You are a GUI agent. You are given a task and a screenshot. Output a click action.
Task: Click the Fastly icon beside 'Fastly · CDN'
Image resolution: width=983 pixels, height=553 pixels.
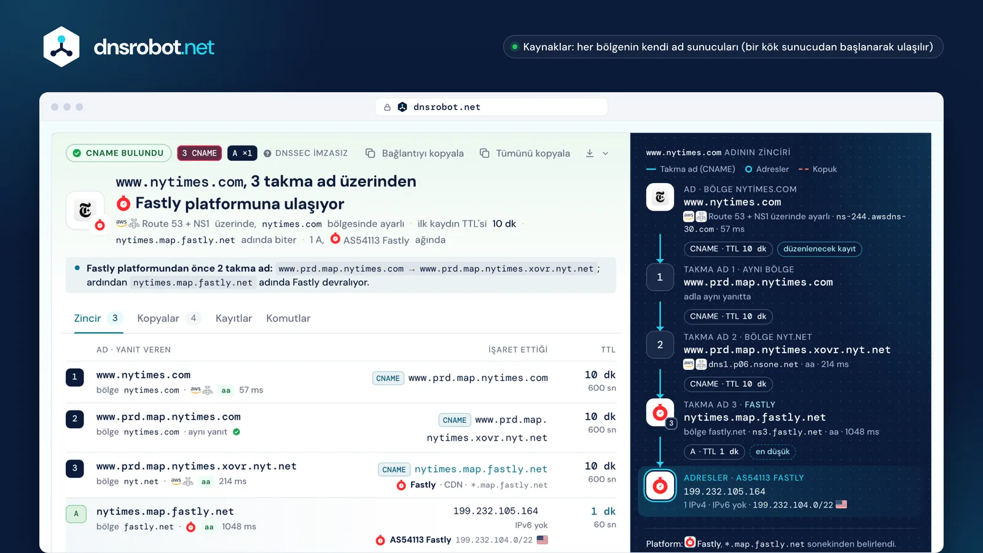[401, 485]
